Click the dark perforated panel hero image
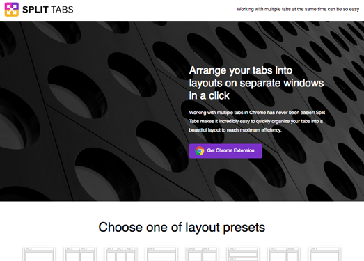The width and height of the screenshot is (364, 261). click(93, 111)
